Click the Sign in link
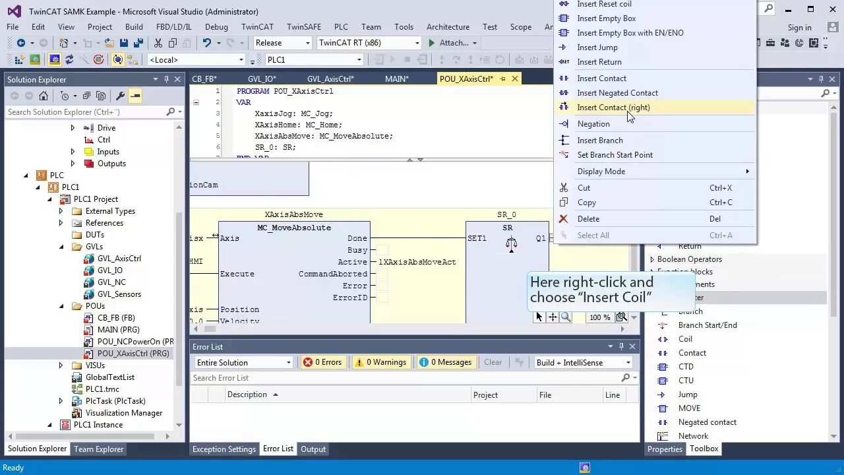Viewport: 844px width, 475px height. (799, 28)
